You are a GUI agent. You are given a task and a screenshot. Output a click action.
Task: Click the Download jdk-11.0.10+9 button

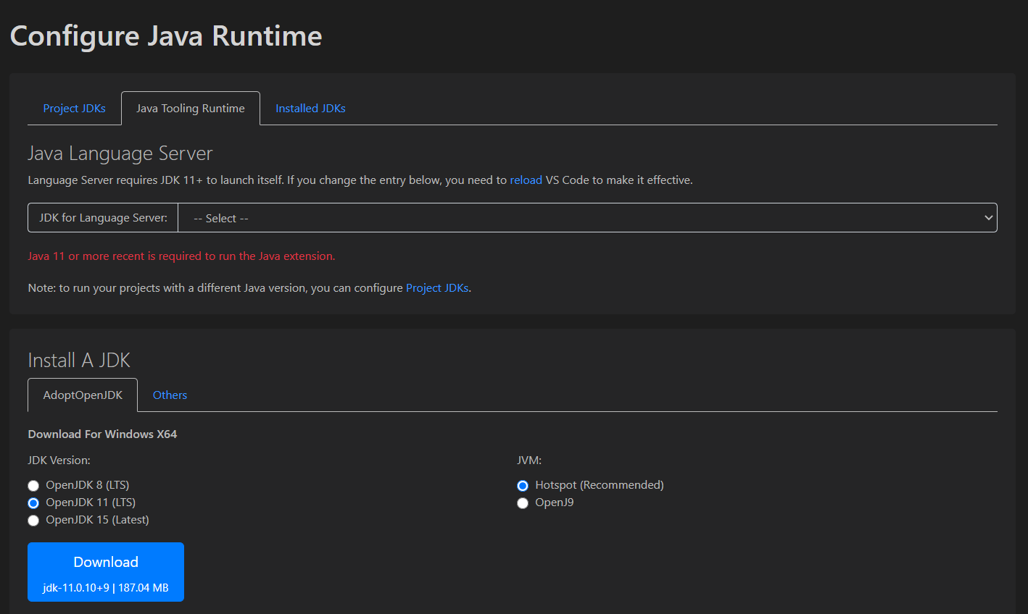pos(106,572)
